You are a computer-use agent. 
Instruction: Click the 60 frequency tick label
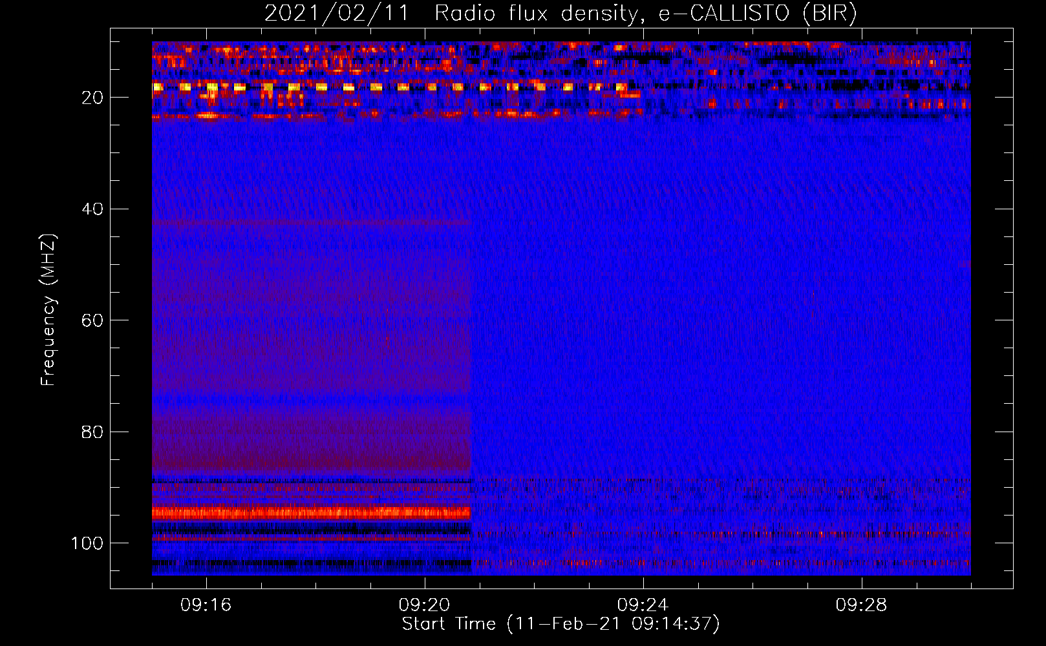(x=93, y=320)
